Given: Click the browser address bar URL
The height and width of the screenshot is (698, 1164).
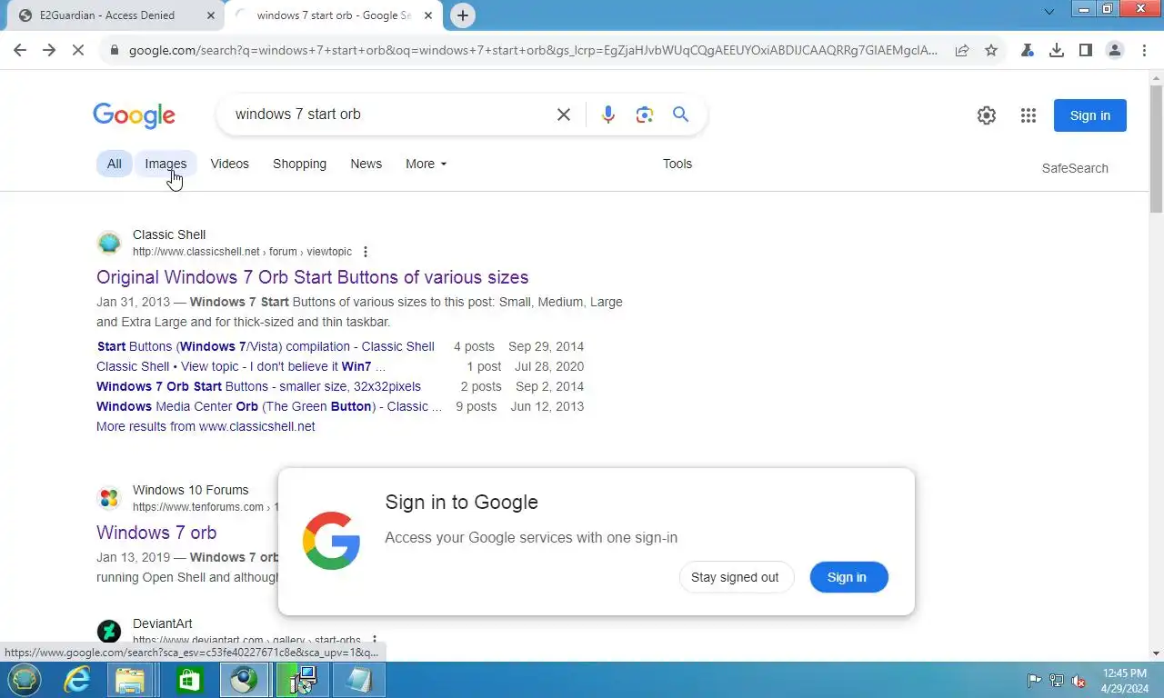Looking at the screenshot, I should click(x=532, y=51).
